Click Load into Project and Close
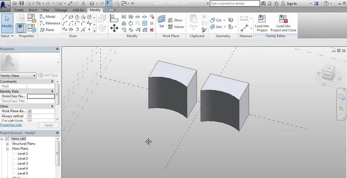This screenshot has height=178, width=347. 283,22
